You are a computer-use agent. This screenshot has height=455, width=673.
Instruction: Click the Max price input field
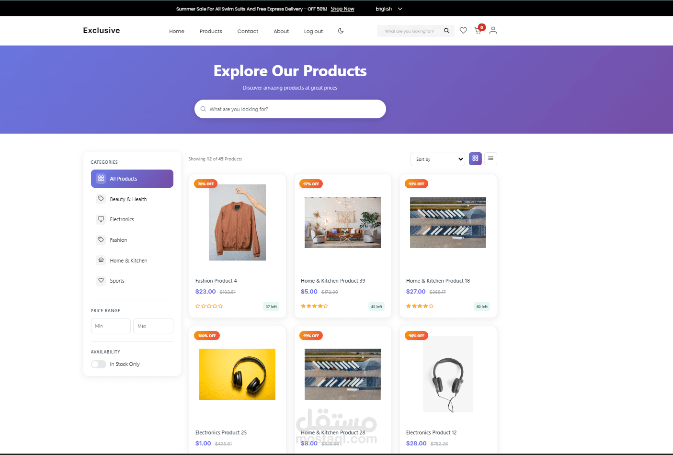[x=153, y=326]
